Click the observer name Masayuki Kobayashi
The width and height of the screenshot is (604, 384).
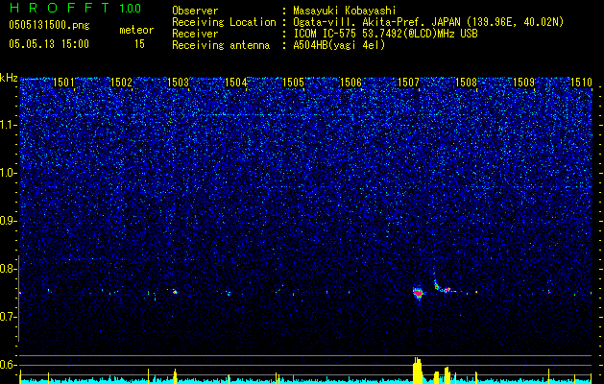[344, 11]
